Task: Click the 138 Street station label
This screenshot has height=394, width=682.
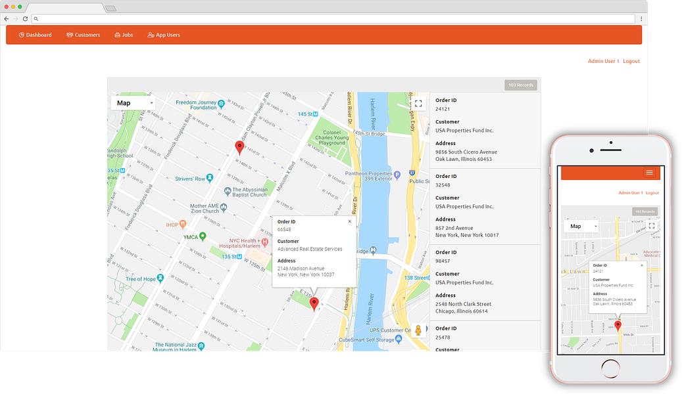Action: 416,278
